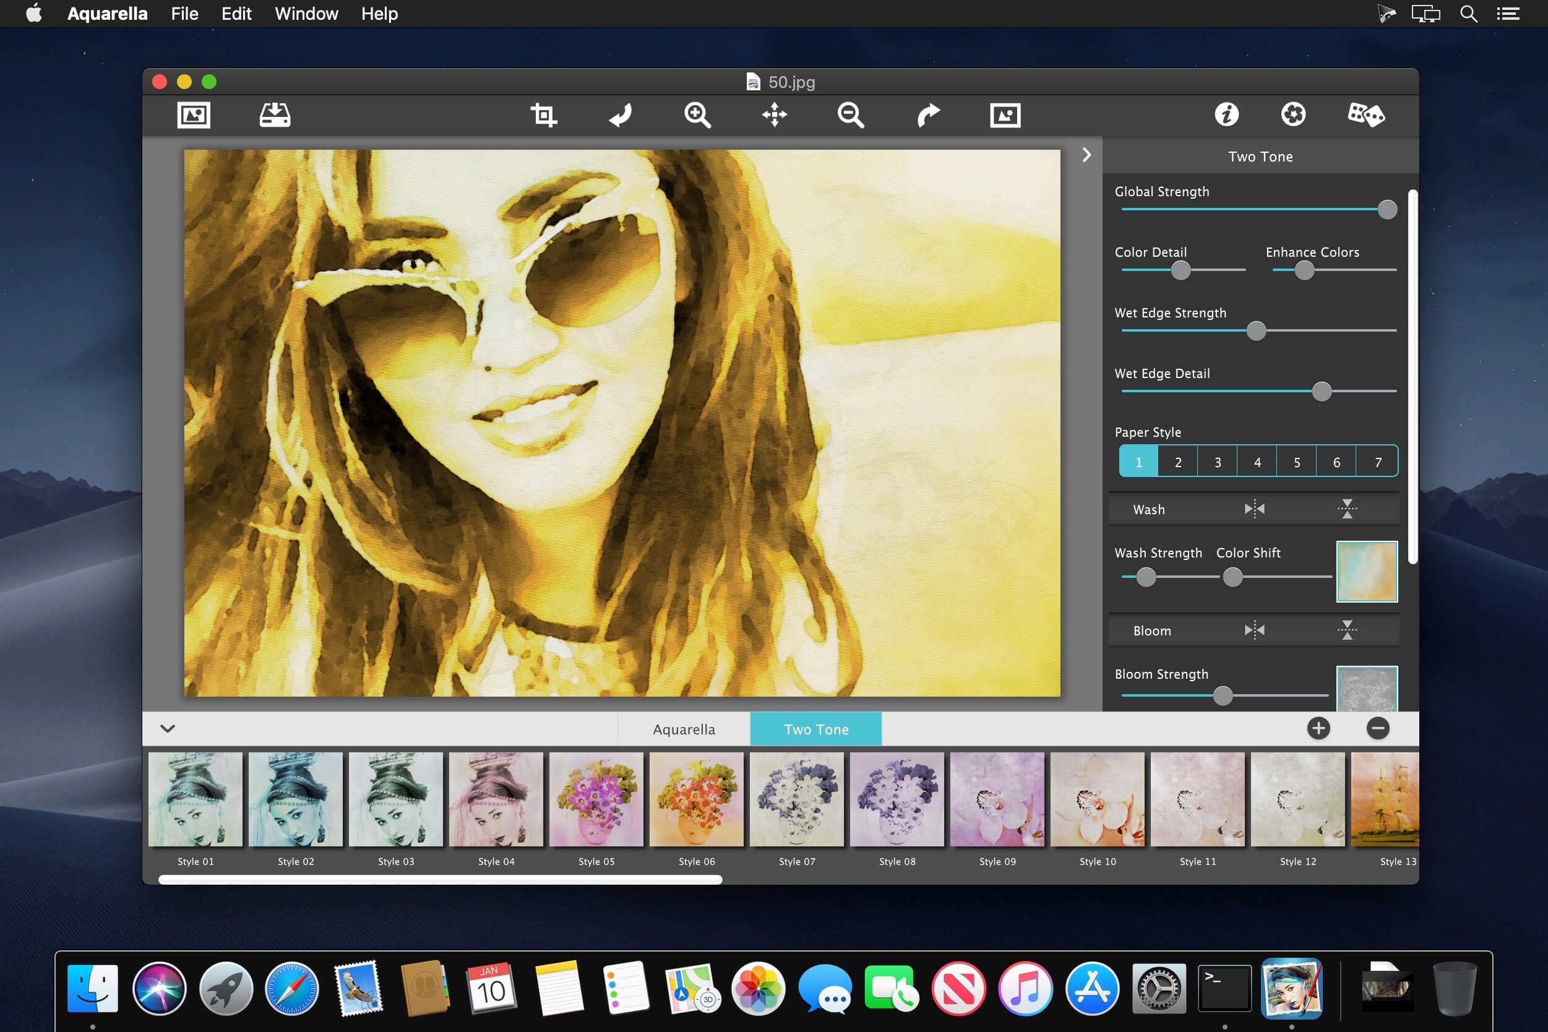Open an image with the toolbar open icon
Screen dimensions: 1548x1032
pyautogui.click(x=194, y=115)
